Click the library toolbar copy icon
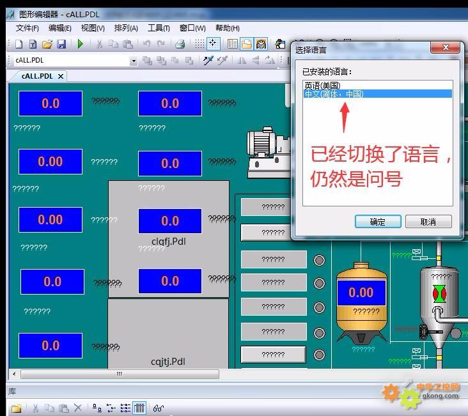468x416 pixels. (49, 408)
